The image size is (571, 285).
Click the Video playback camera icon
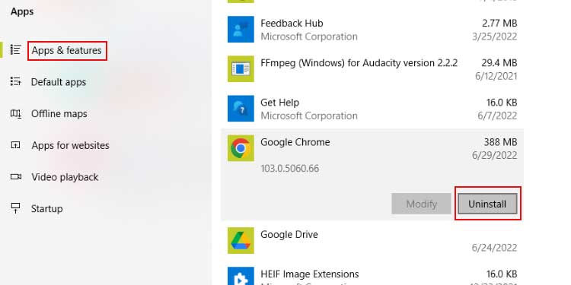pos(16,176)
